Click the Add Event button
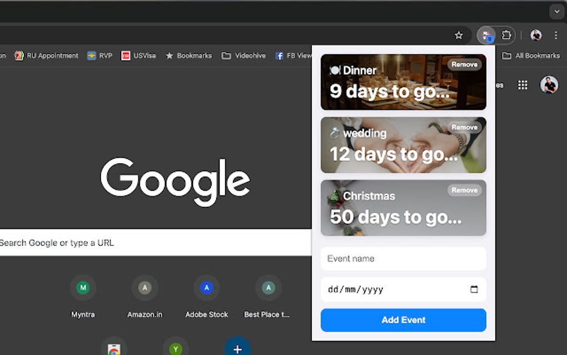Screen dimensions: 567x355 click(403, 320)
